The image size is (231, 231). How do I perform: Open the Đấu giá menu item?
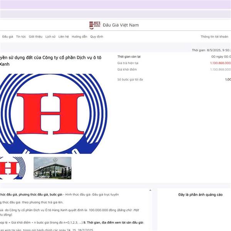click(x=8, y=37)
